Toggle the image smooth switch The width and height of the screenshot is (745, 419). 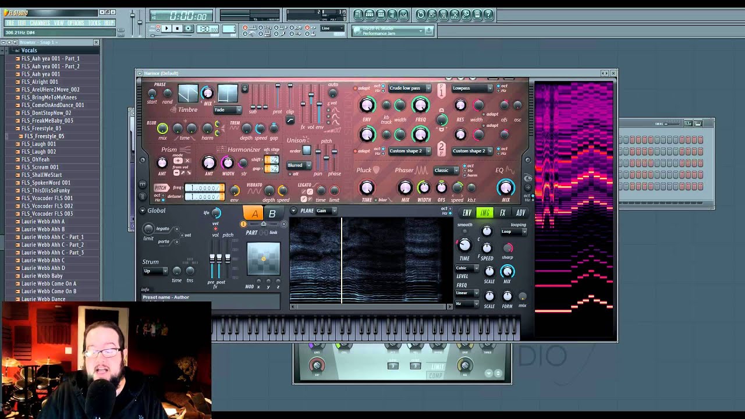pos(464,230)
